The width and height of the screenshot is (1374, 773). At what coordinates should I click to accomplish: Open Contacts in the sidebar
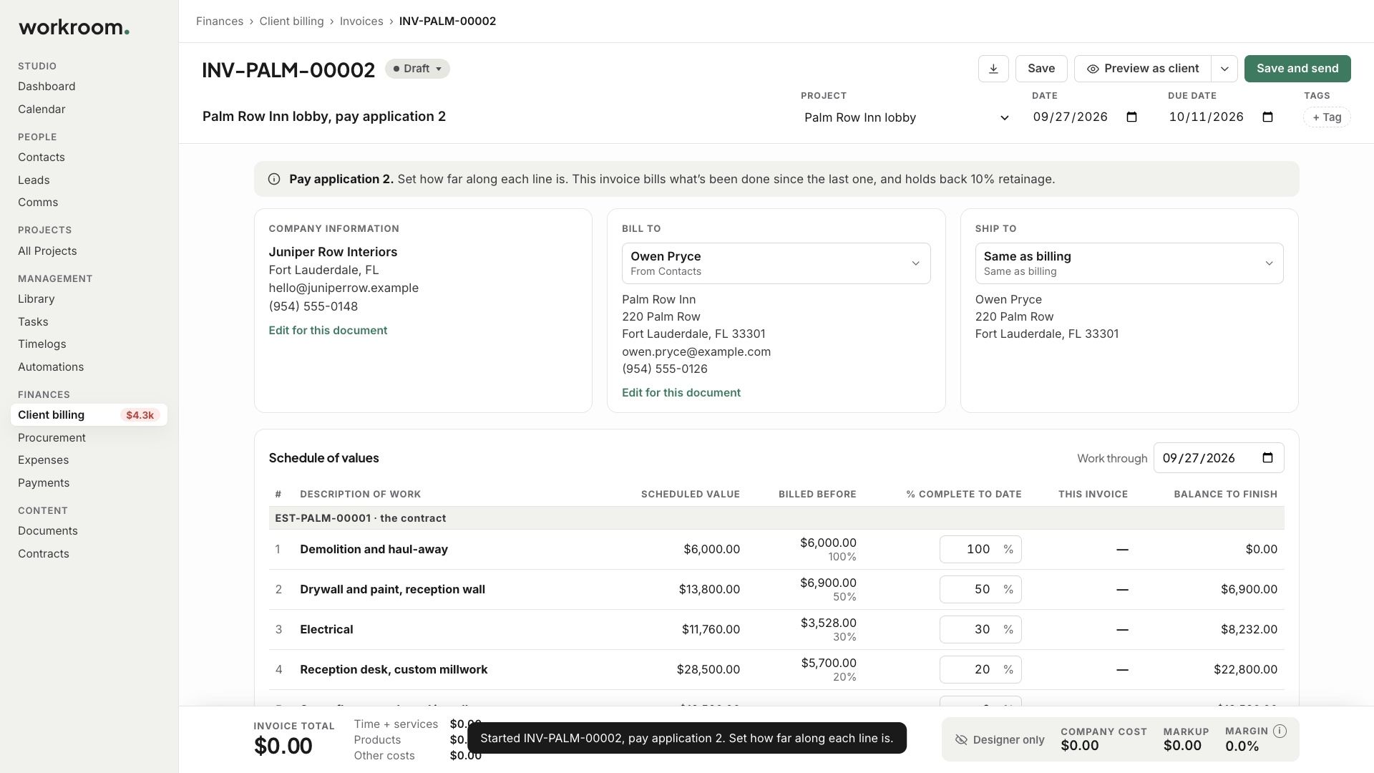click(42, 157)
